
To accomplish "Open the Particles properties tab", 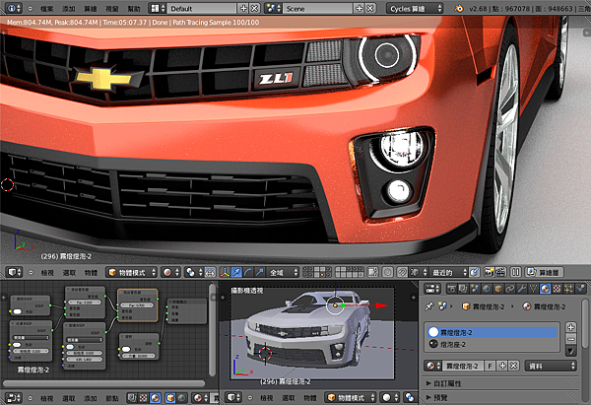I will (x=568, y=290).
